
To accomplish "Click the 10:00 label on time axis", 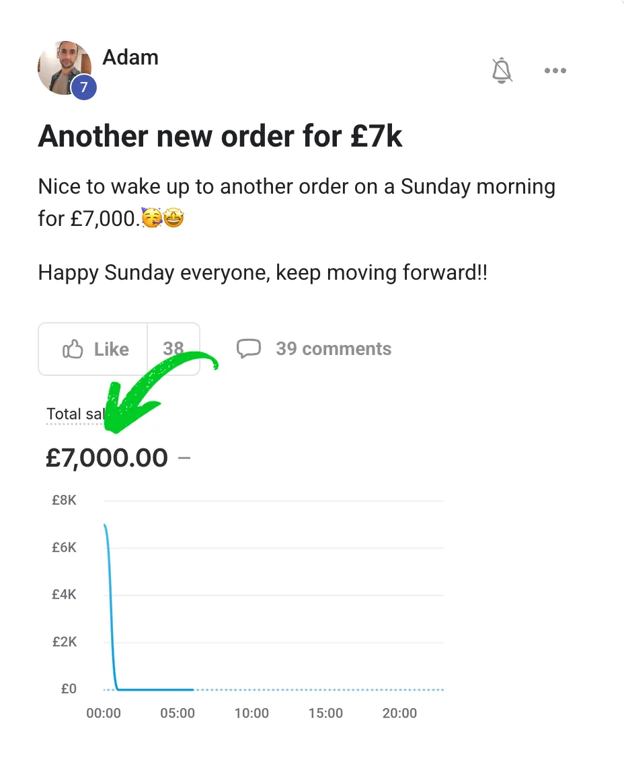I will [x=251, y=713].
